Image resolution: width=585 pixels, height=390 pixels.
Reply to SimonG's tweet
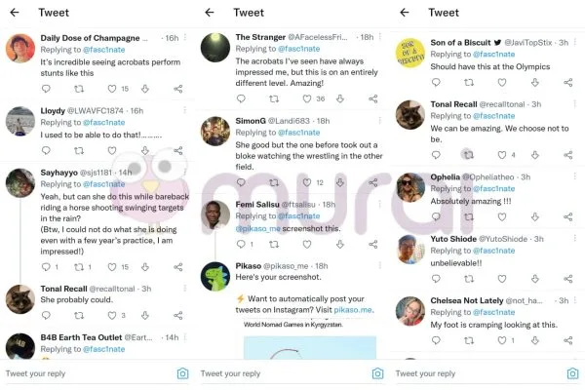pyautogui.click(x=241, y=182)
